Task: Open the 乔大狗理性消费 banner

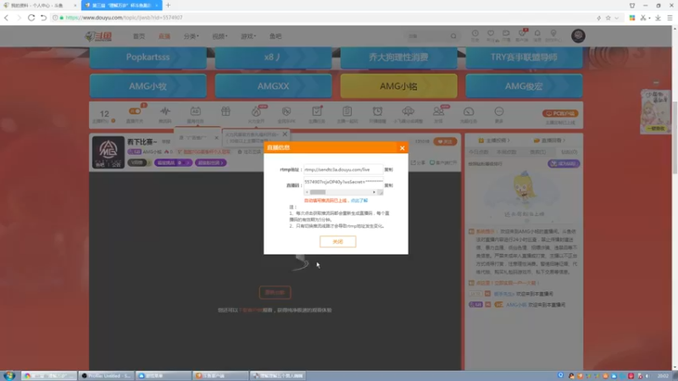Action: tap(398, 57)
